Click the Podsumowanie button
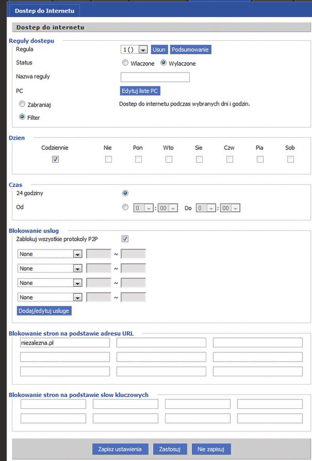This screenshot has width=312, height=461. pos(191,50)
